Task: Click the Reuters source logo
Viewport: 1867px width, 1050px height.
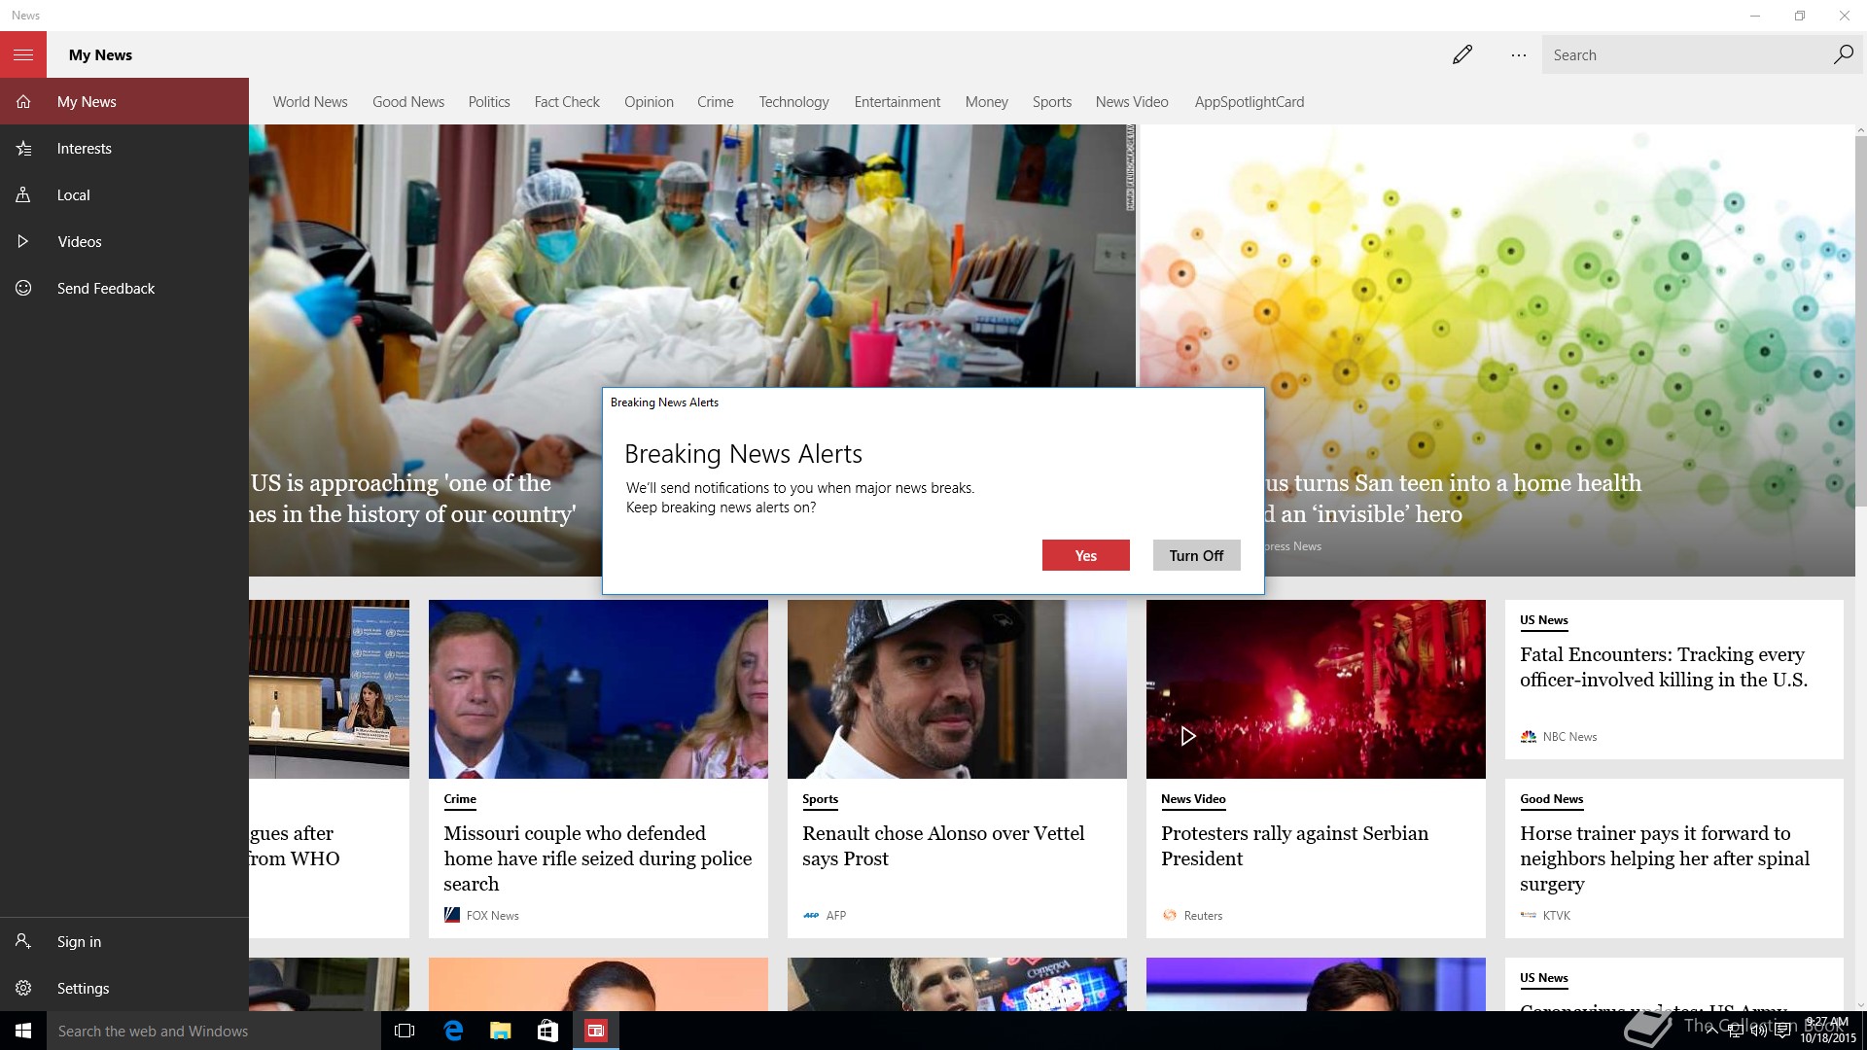Action: [x=1170, y=915]
